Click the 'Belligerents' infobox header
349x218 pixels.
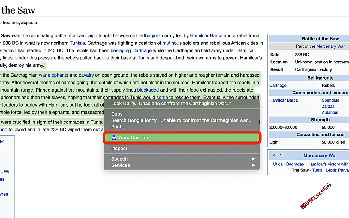click(x=320, y=78)
